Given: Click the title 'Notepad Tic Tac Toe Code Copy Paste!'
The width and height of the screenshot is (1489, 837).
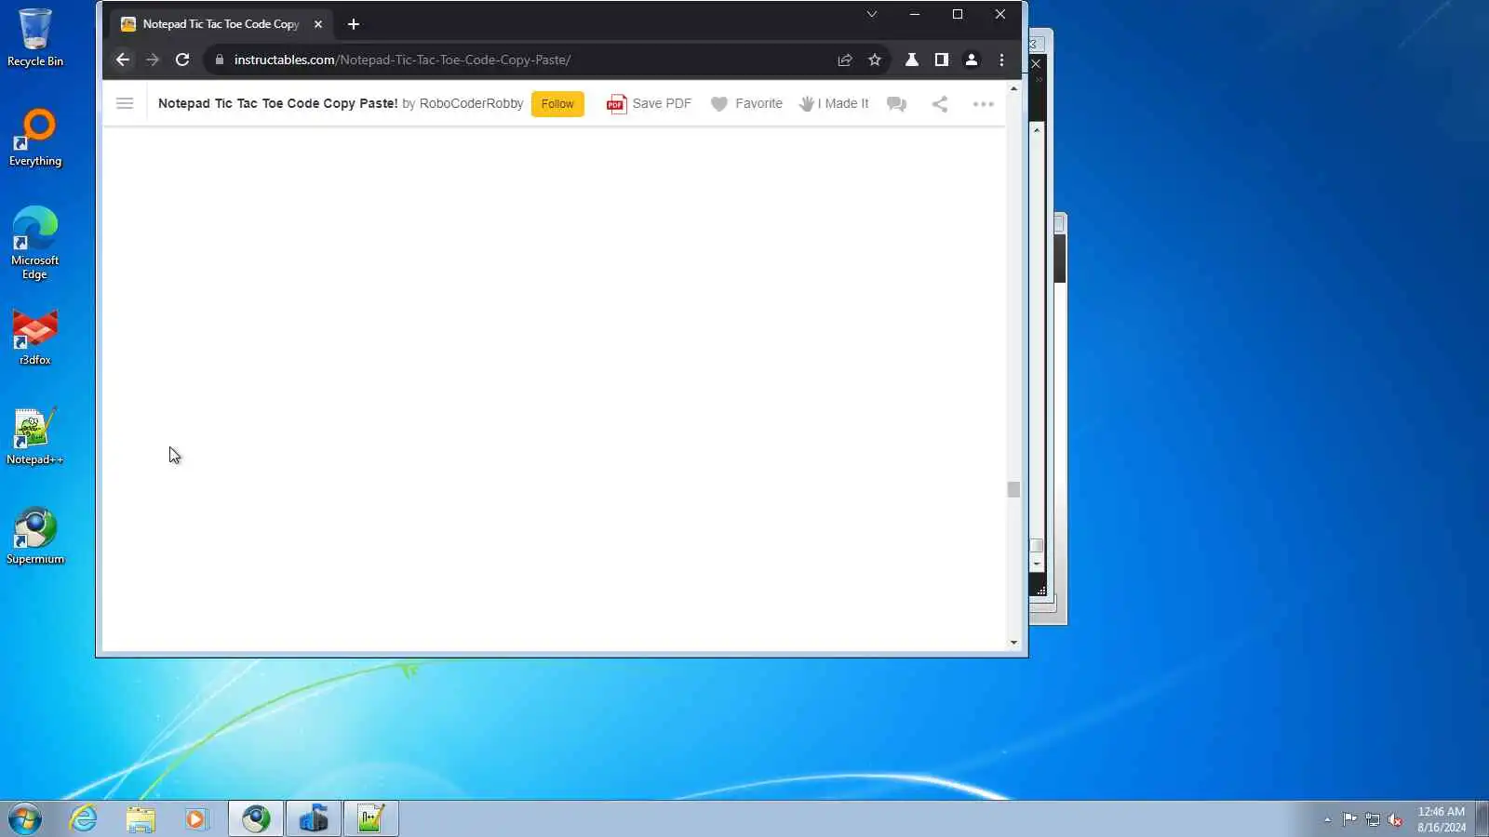Looking at the screenshot, I should [277, 103].
